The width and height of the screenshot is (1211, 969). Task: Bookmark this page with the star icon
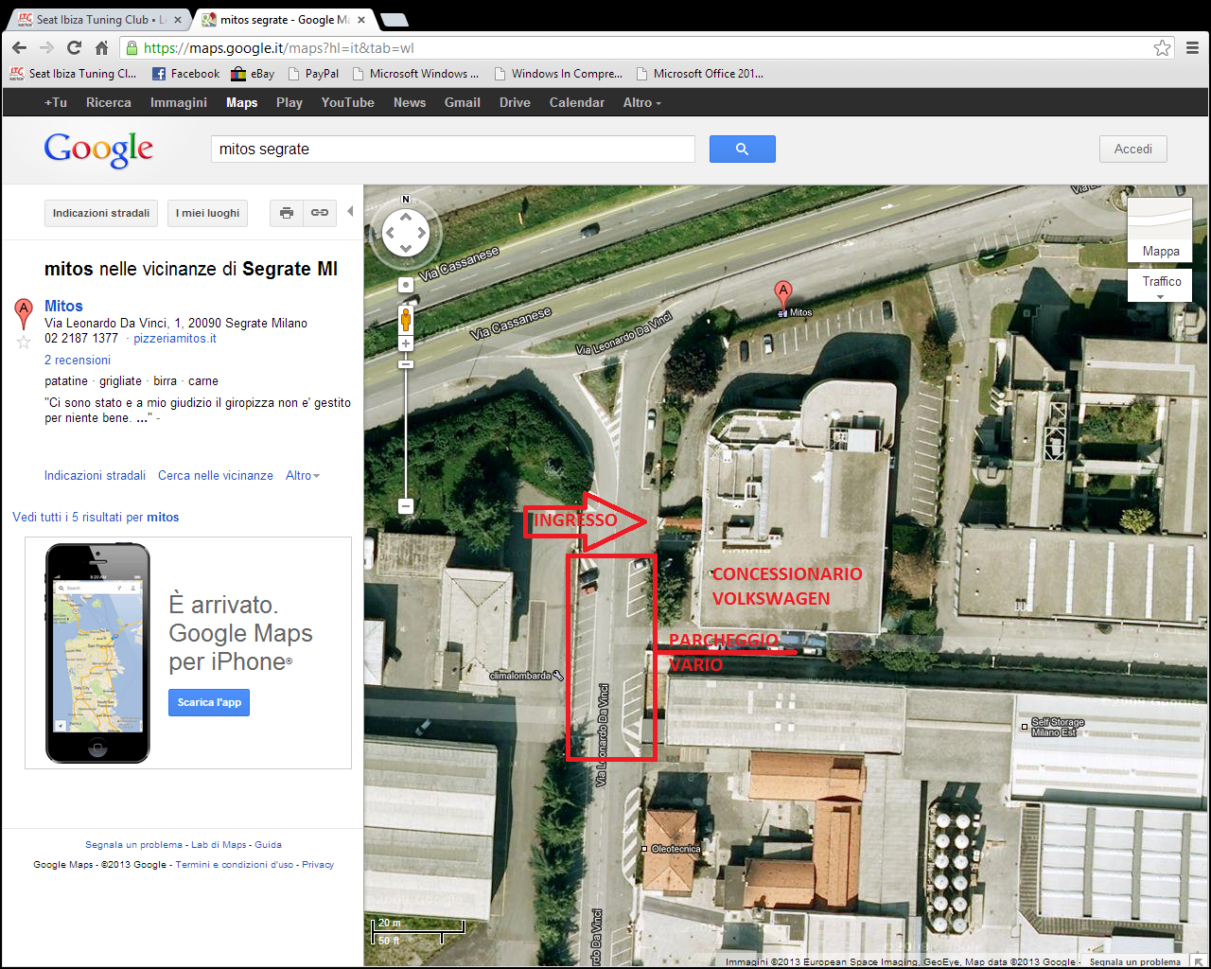point(1162,47)
